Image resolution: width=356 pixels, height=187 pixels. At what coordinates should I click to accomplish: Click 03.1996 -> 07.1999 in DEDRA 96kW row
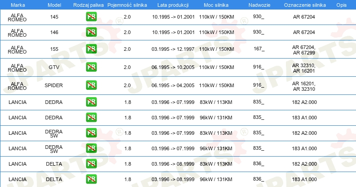pos(173,118)
